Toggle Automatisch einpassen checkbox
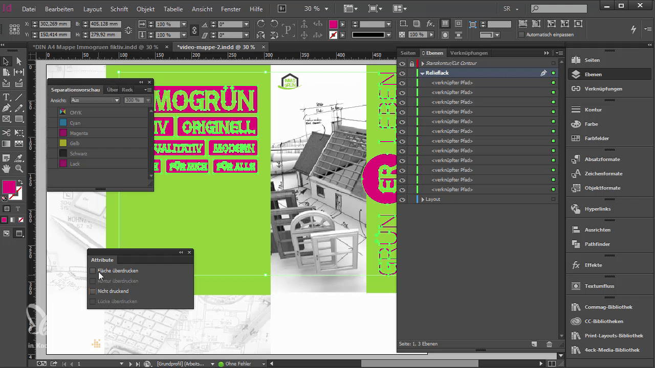 [521, 35]
